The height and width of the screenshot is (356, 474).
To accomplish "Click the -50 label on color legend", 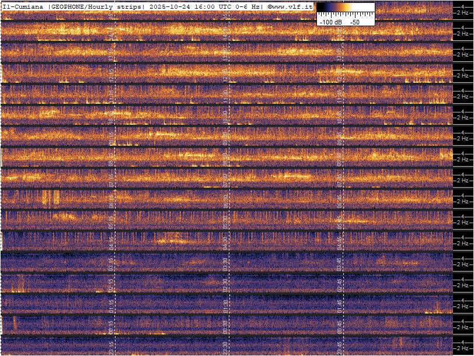I will point(354,22).
